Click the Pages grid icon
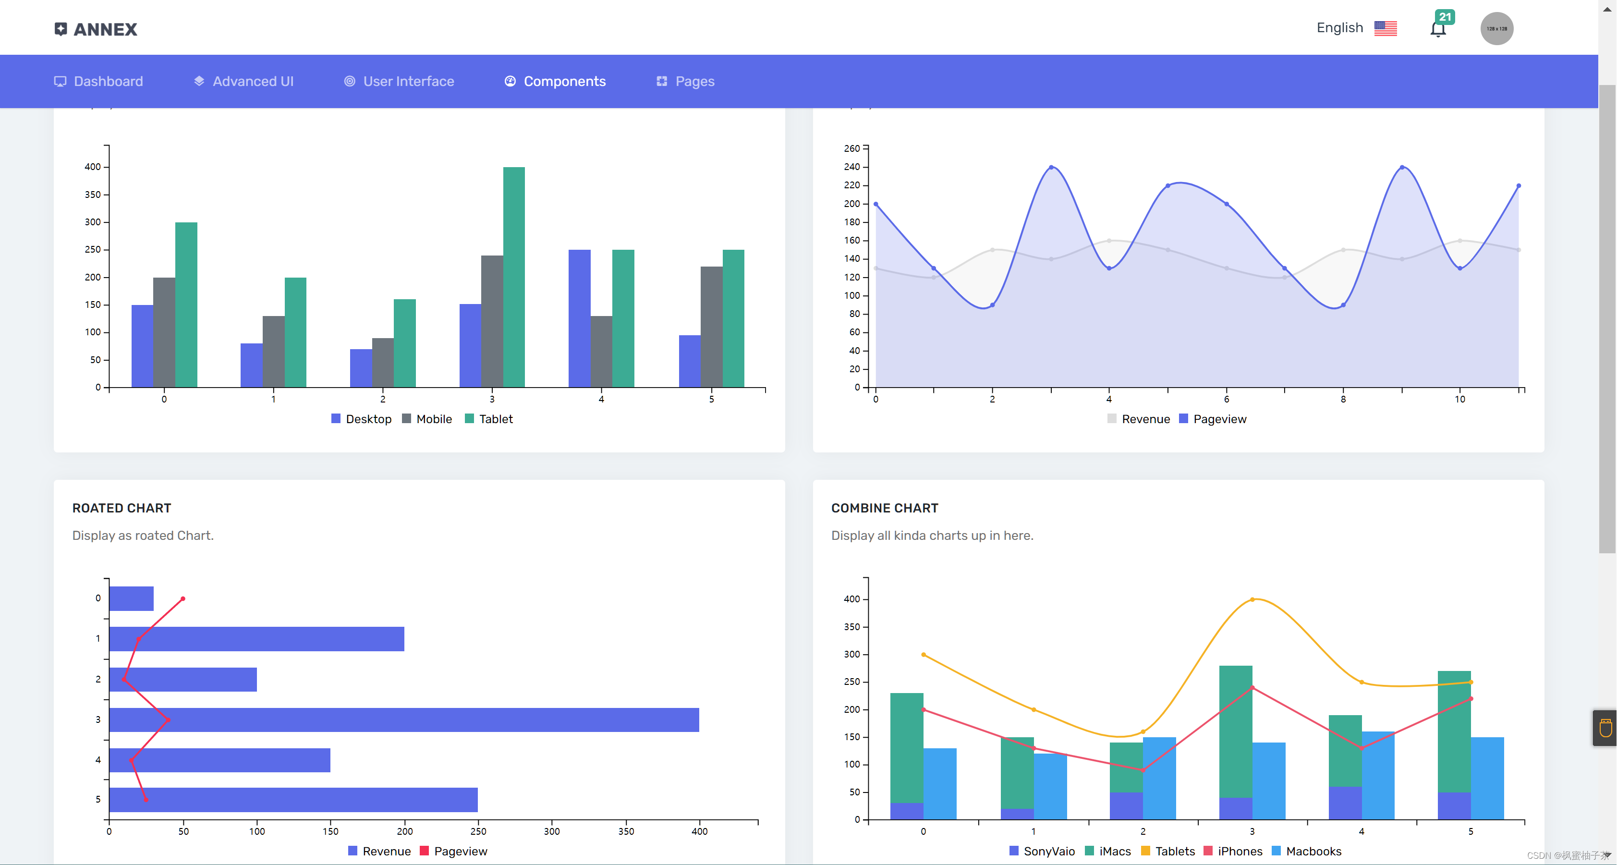Screen dimensions: 1617x865 click(x=662, y=81)
